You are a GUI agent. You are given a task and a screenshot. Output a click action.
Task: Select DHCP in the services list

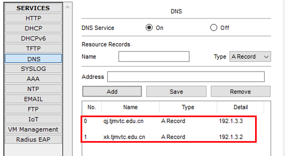point(33,28)
